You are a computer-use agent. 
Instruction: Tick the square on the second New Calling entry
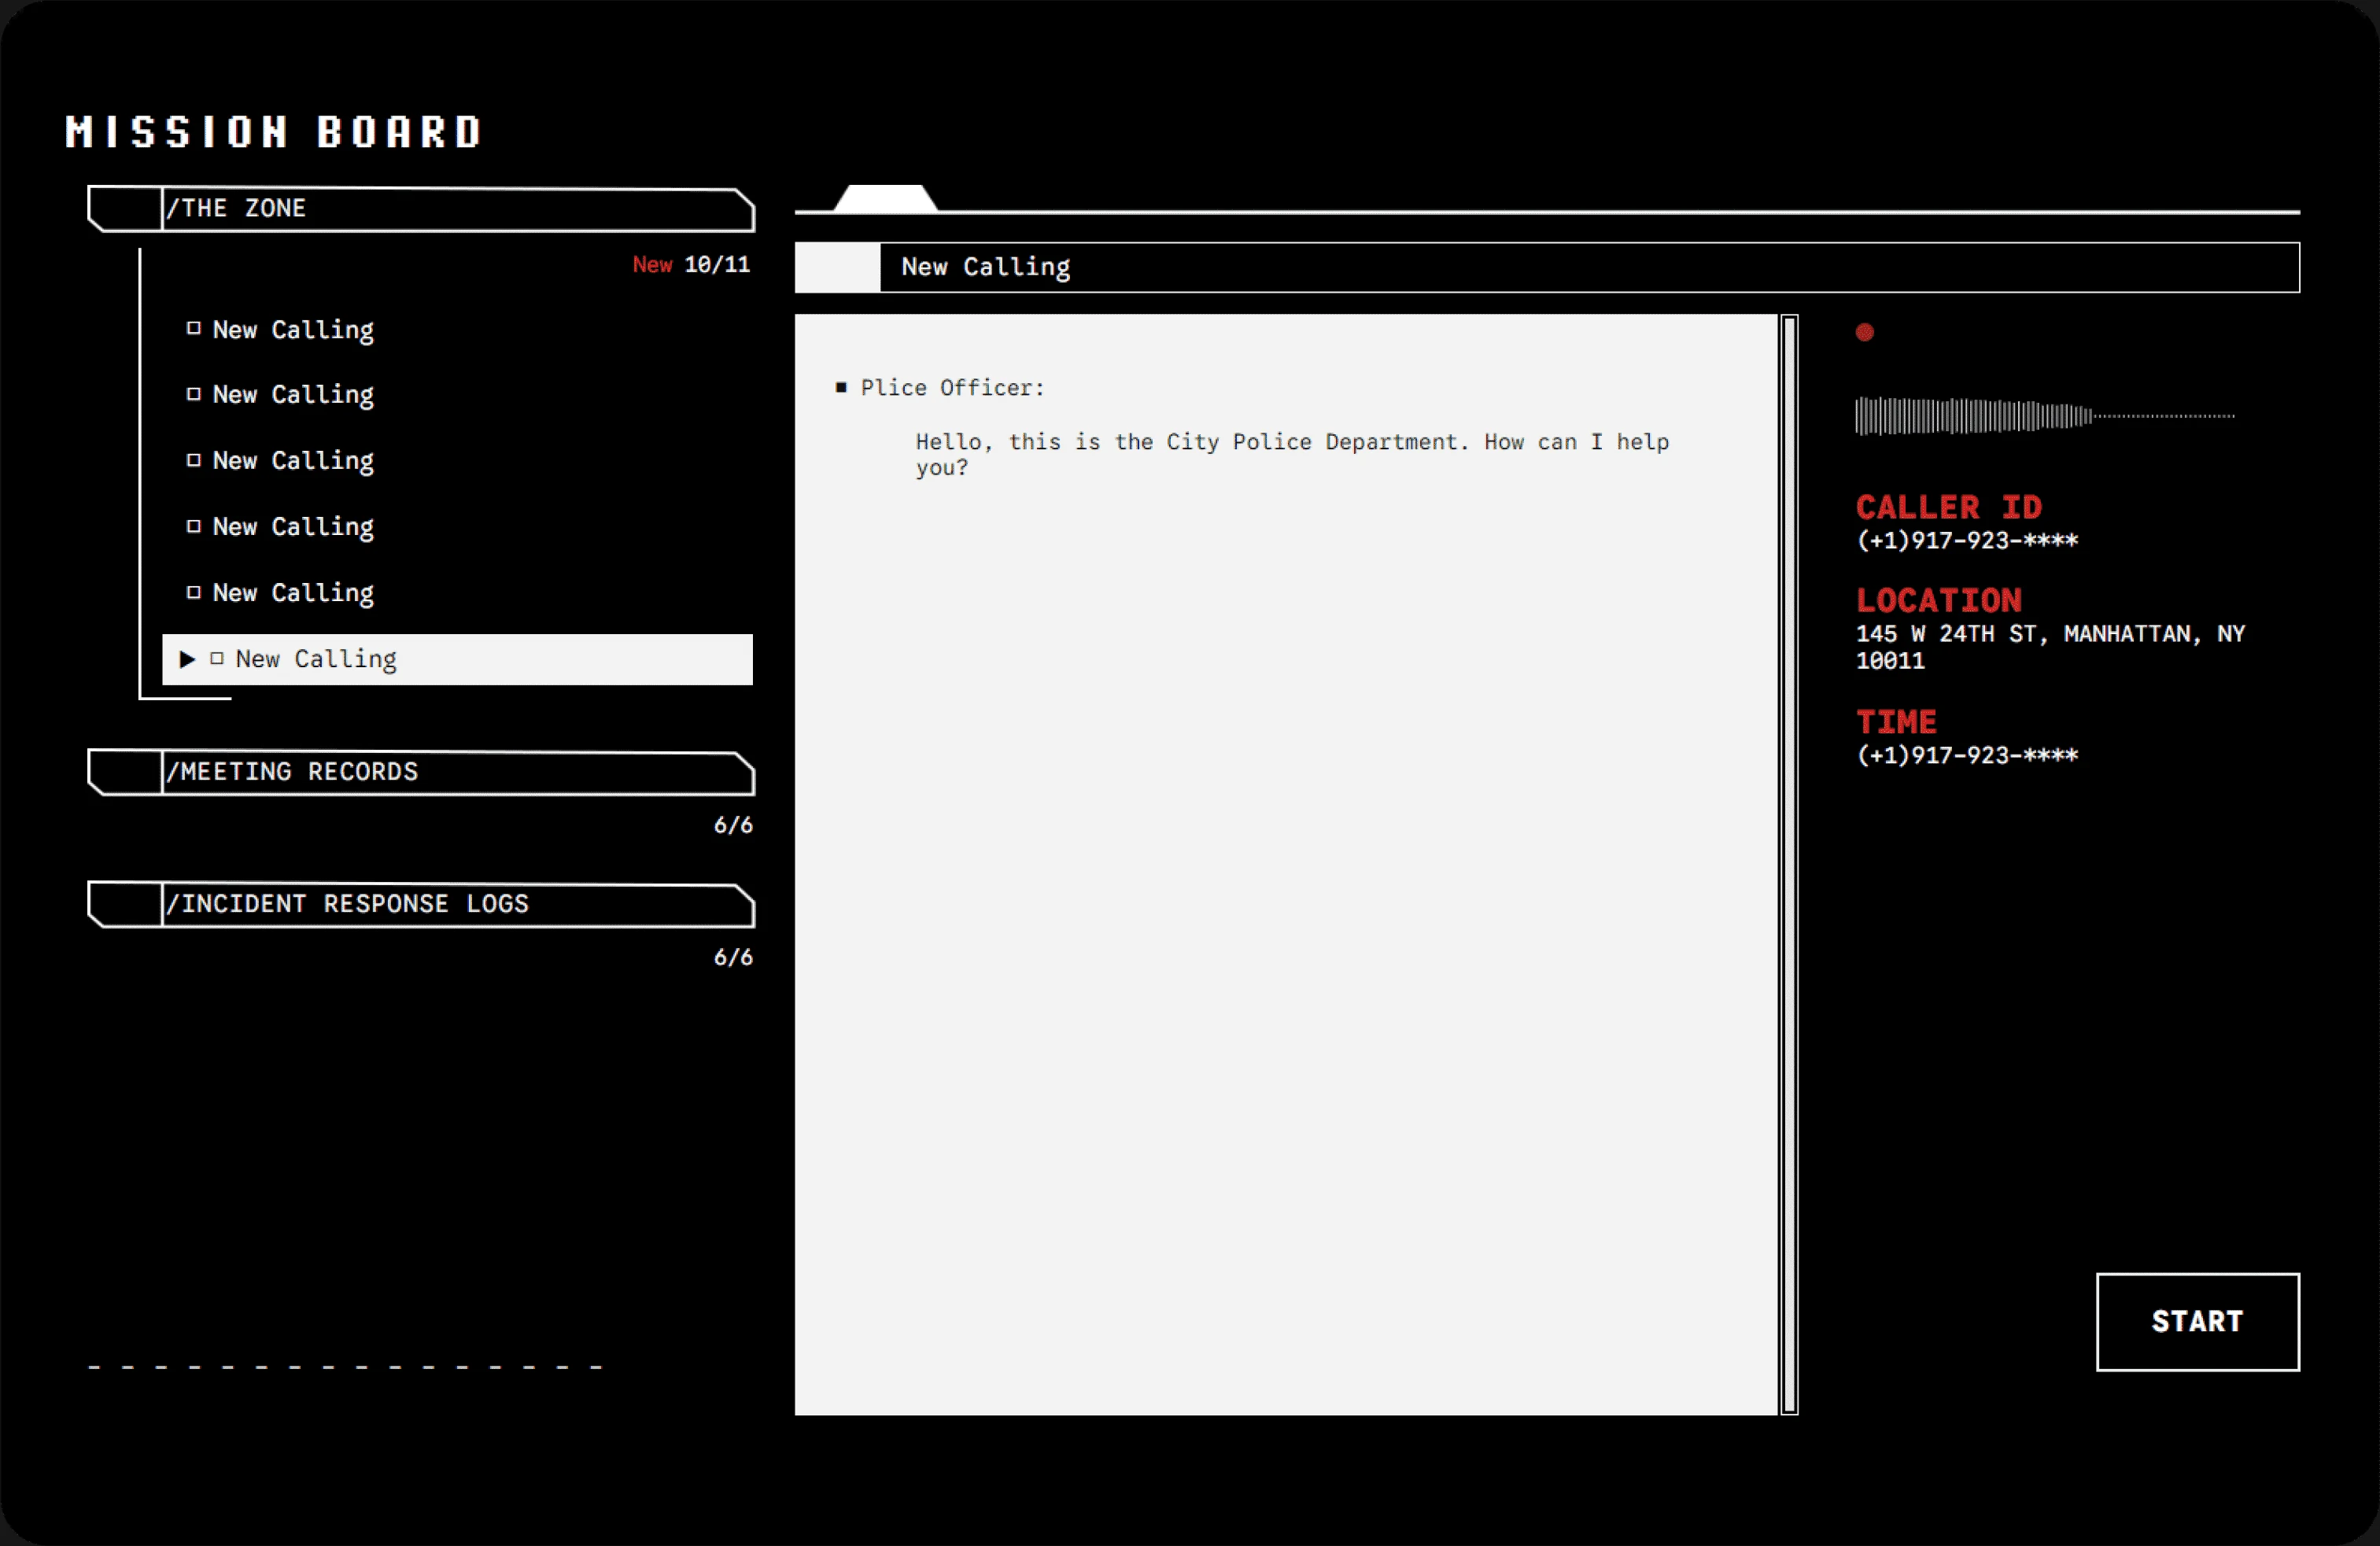click(194, 394)
